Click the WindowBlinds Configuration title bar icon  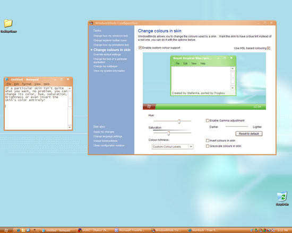click(x=91, y=23)
